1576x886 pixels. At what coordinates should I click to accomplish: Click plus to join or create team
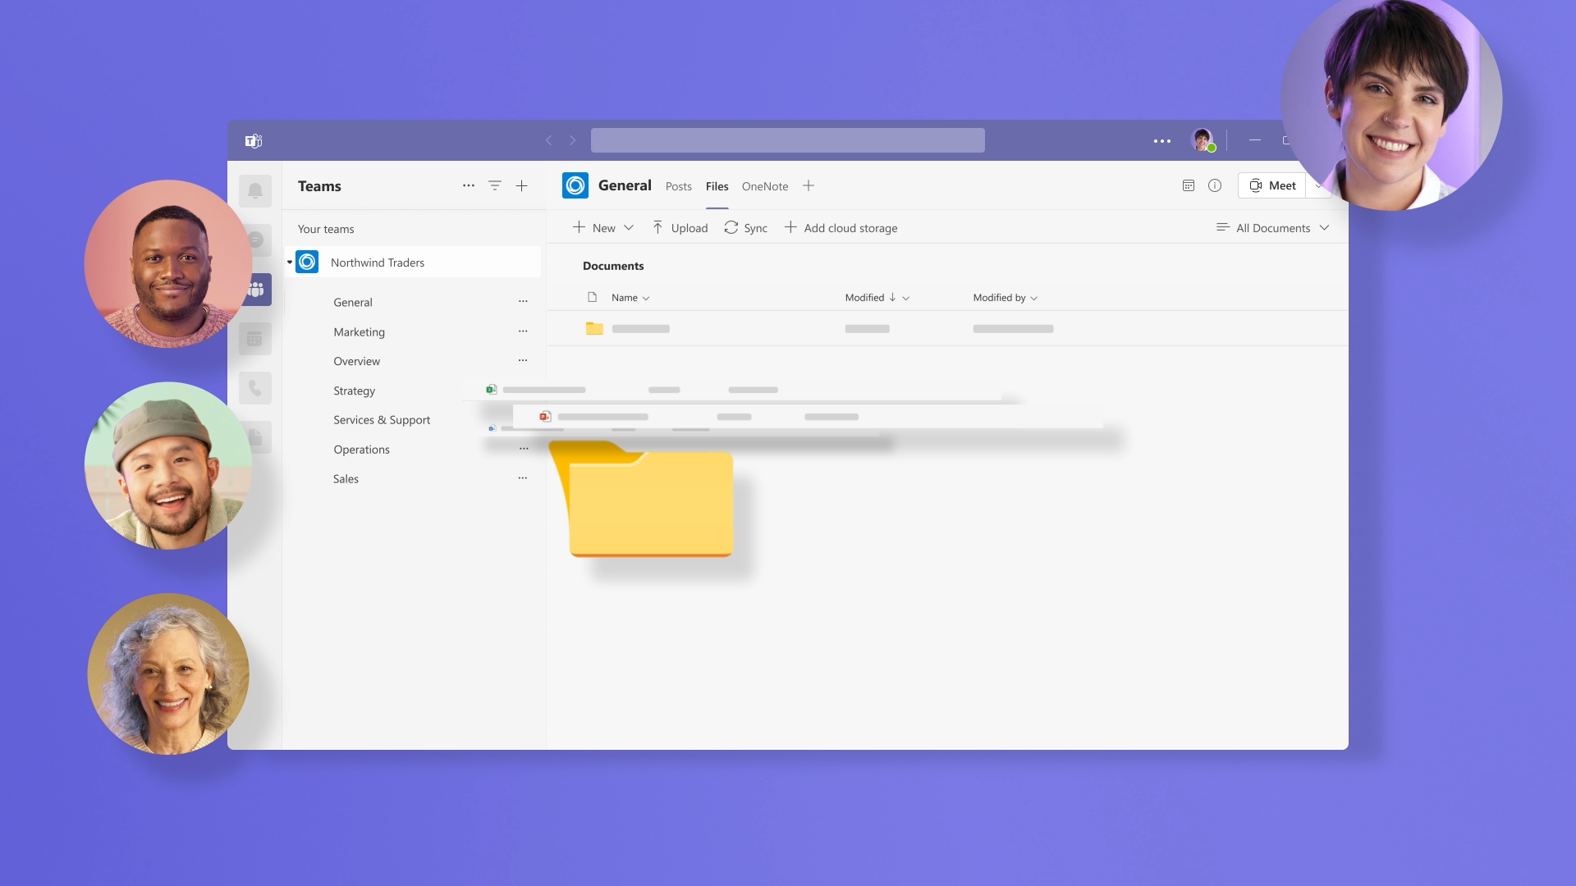tap(522, 186)
